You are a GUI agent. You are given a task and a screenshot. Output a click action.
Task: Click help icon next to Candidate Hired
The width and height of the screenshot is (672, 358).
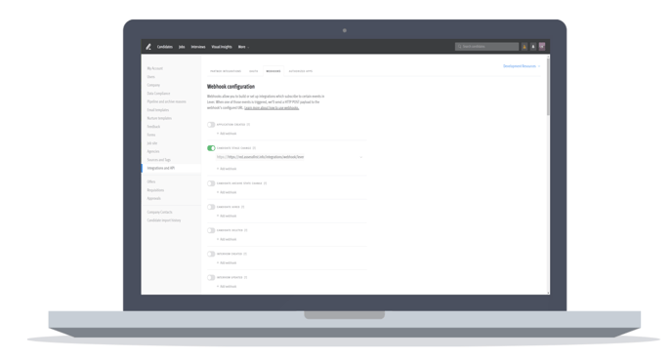point(243,207)
